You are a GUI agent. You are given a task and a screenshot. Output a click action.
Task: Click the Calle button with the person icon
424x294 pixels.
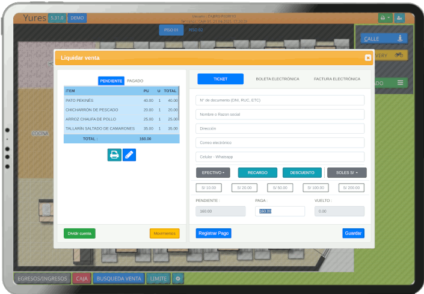[x=384, y=39]
